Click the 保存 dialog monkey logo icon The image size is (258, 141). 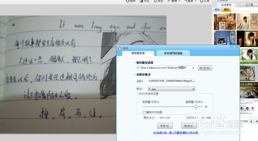pos(120,48)
